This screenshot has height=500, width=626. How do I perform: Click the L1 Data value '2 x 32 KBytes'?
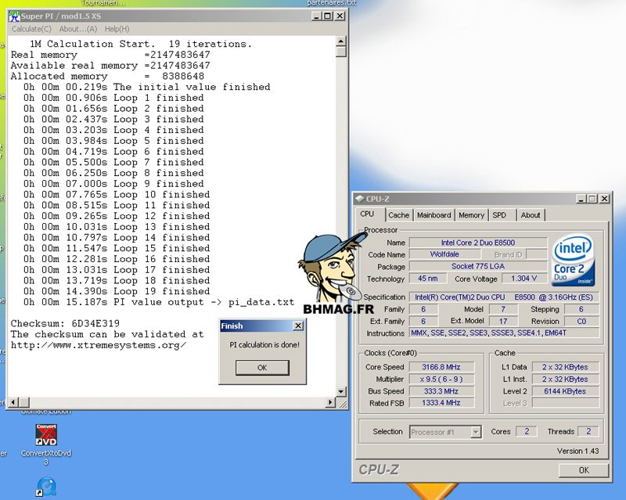pyautogui.click(x=565, y=367)
